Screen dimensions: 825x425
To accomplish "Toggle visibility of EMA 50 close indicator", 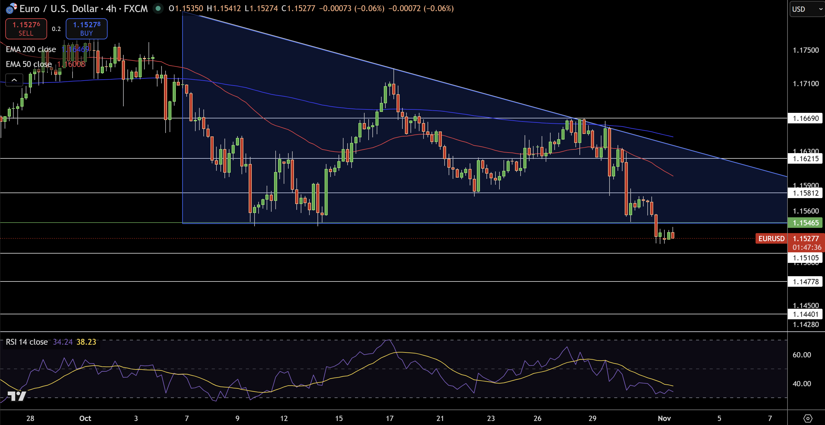I will click(x=29, y=64).
